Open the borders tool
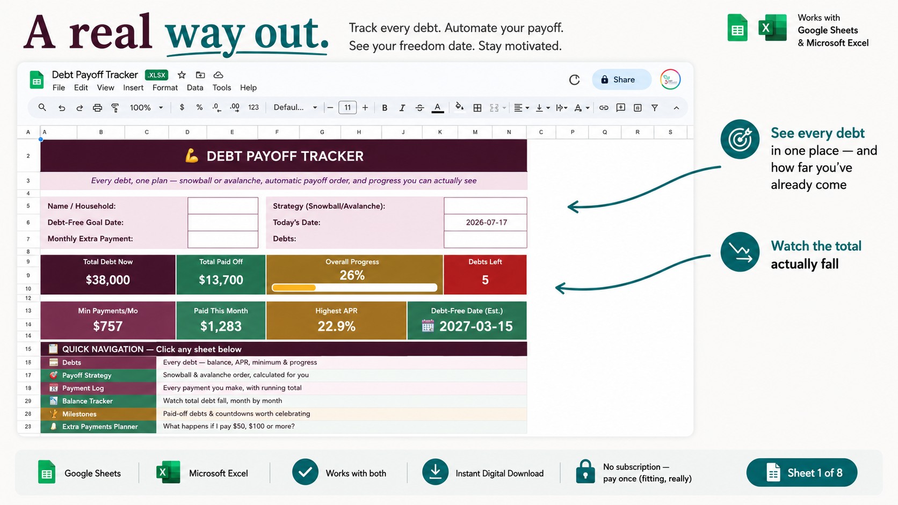Screen dimensions: 898x505 [x=477, y=108]
